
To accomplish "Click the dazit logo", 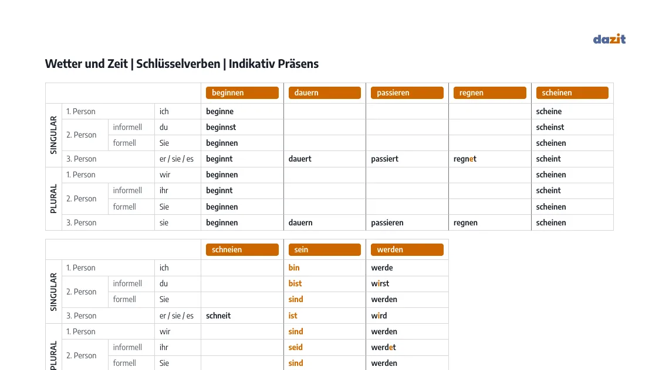I will [609, 39].
